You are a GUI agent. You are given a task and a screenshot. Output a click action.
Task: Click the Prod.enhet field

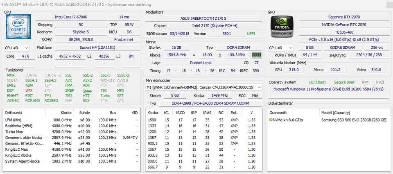(124, 39)
